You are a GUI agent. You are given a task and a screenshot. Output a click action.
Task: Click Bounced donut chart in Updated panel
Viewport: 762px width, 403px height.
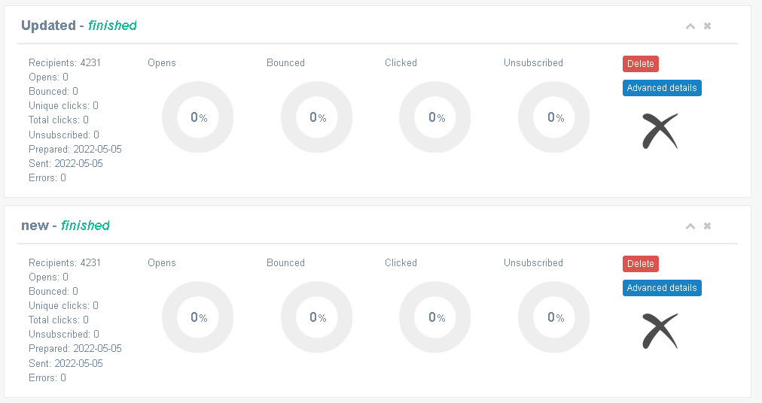point(317,117)
